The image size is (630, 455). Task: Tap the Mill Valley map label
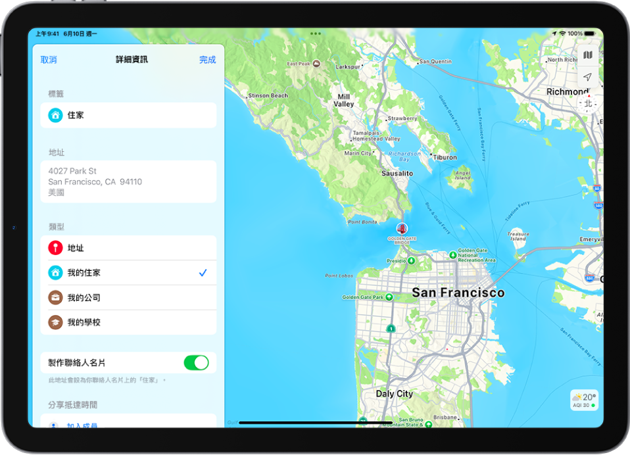[343, 101]
